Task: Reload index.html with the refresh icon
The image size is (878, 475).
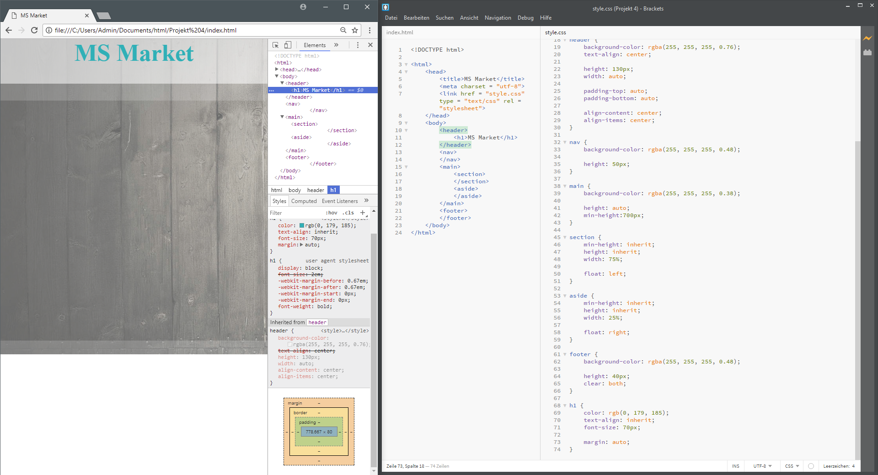Action: click(x=34, y=30)
